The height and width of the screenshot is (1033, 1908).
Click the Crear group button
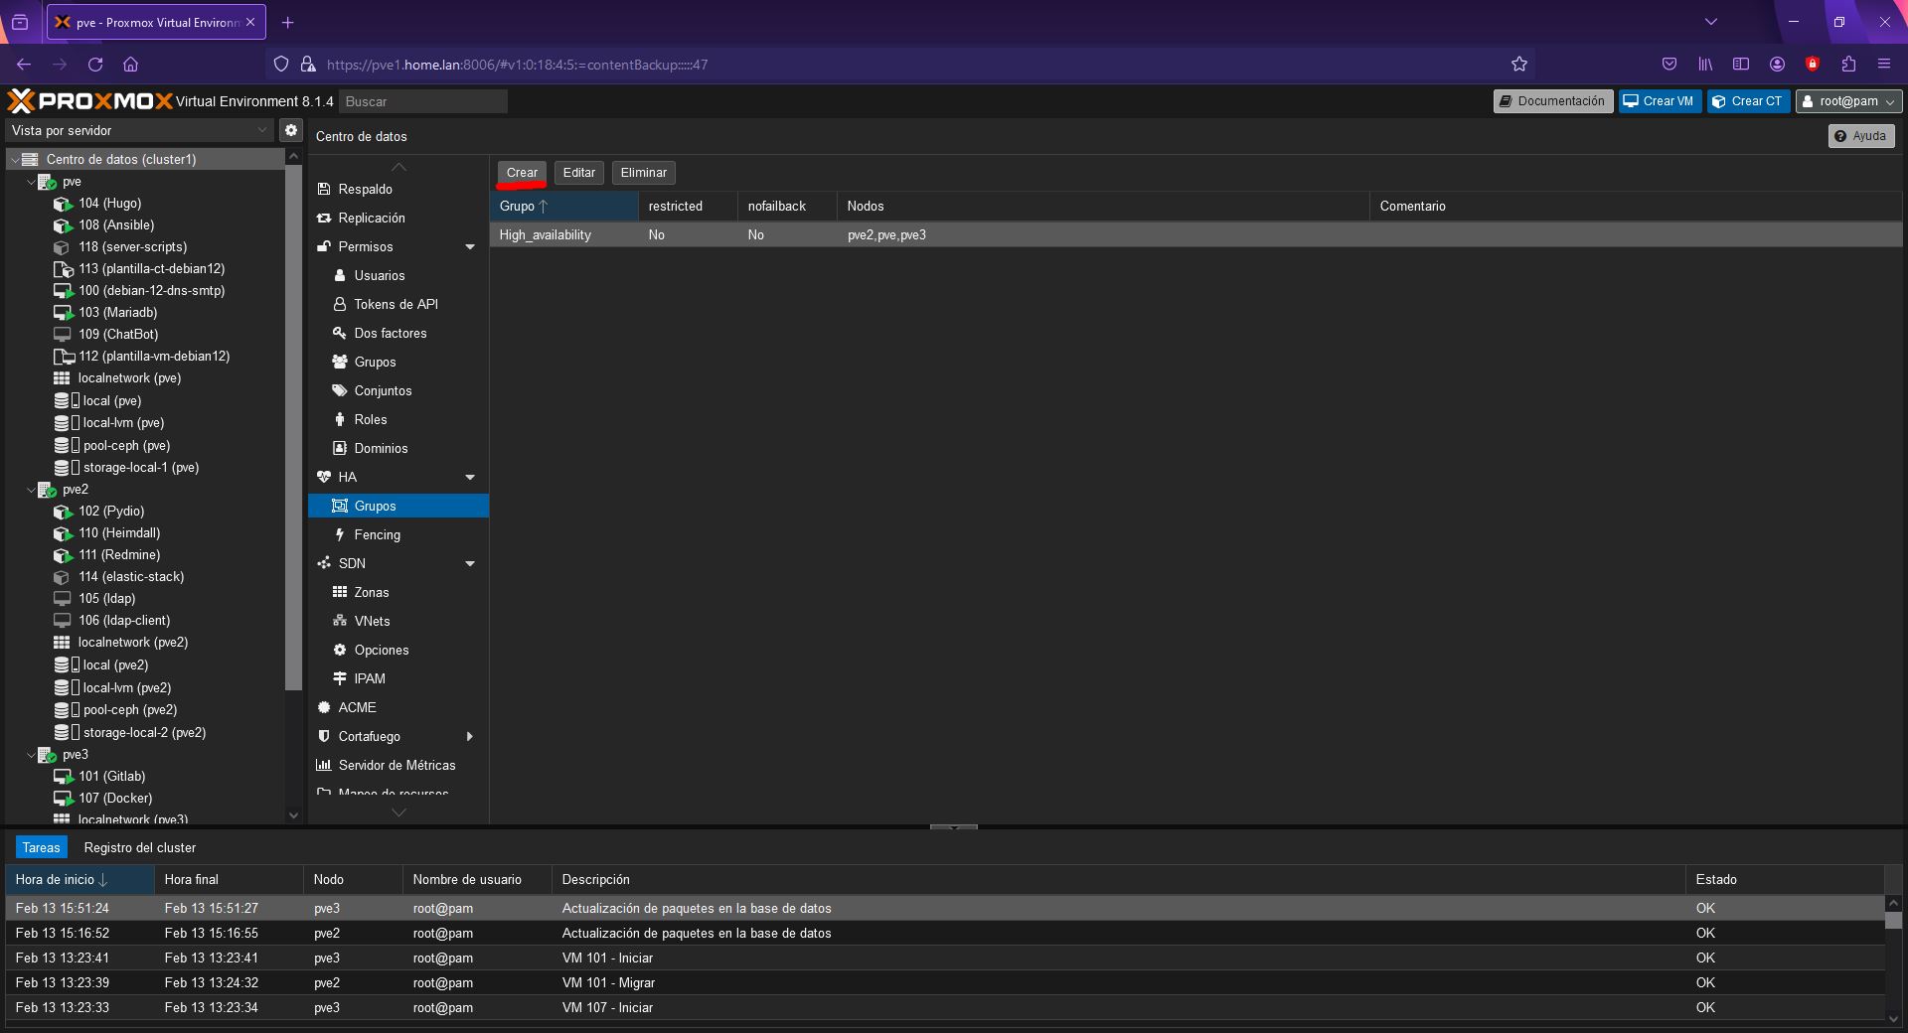click(522, 173)
